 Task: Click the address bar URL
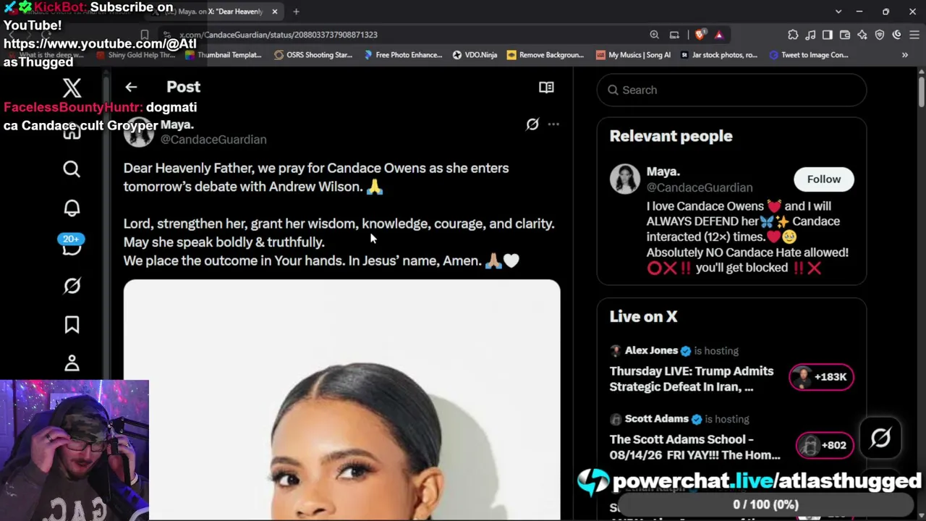coord(278,35)
